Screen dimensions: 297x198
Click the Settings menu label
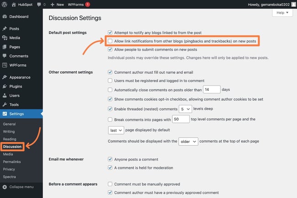[x=16, y=114]
